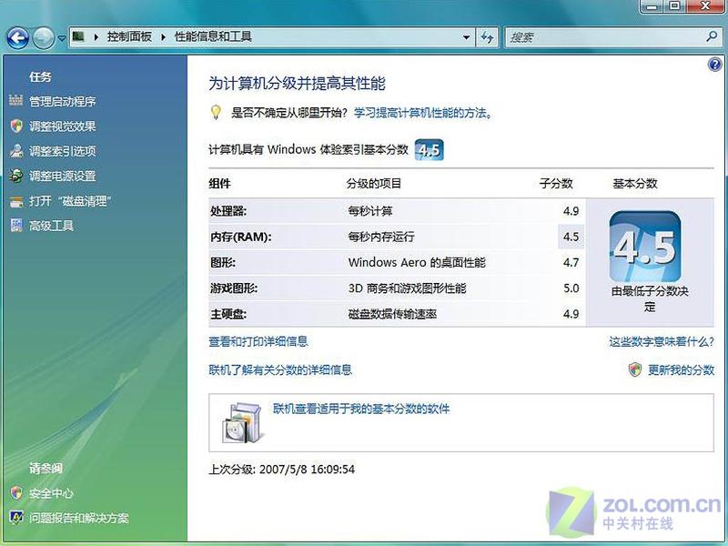This screenshot has width=728, height=546.
Task: Click the address bar folder icon
Action: tap(79, 36)
